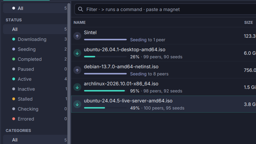Click the 6.0 G size value

pyautogui.click(x=250, y=53)
